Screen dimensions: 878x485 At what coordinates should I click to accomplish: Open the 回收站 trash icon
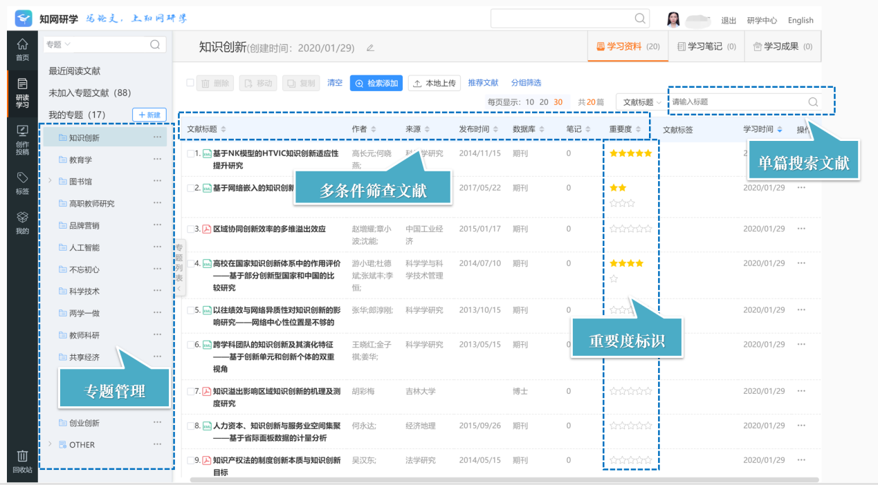[22, 462]
